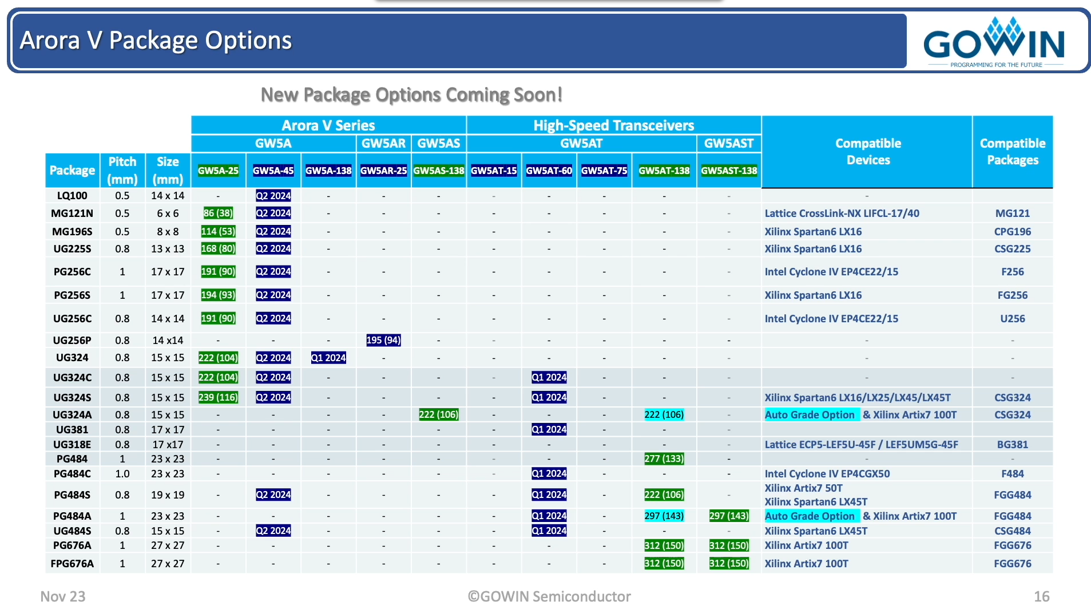The image size is (1091, 613).
Task: Click the UG318E package name
Action: tap(72, 445)
